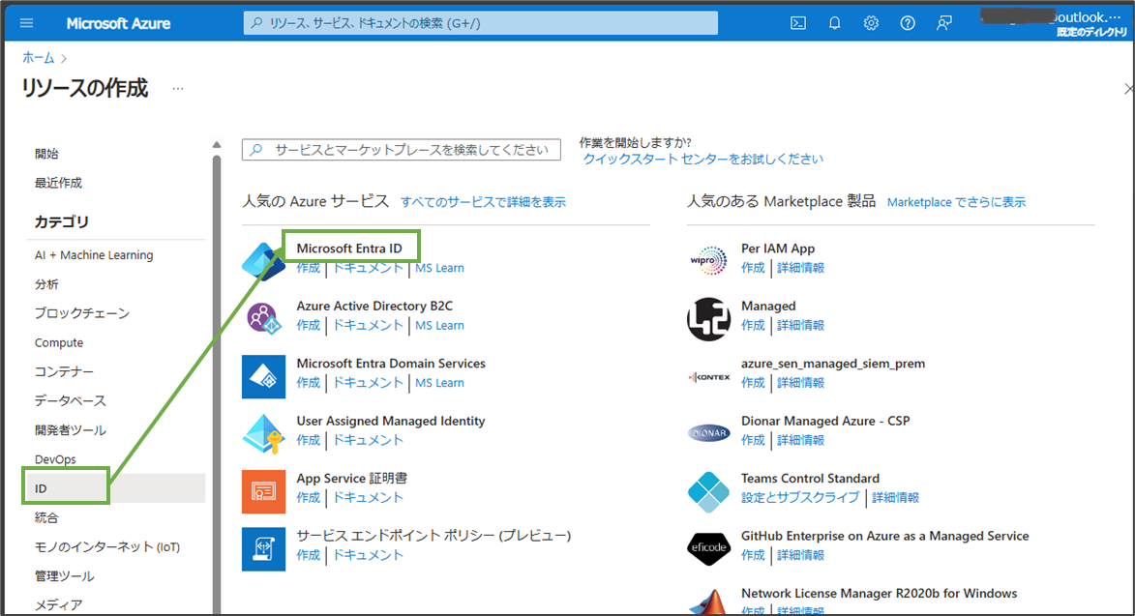
Task: Click 作成 under Azure Active Directory B2C
Action: pos(309,325)
